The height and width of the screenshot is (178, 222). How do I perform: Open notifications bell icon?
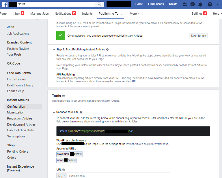(200, 4)
